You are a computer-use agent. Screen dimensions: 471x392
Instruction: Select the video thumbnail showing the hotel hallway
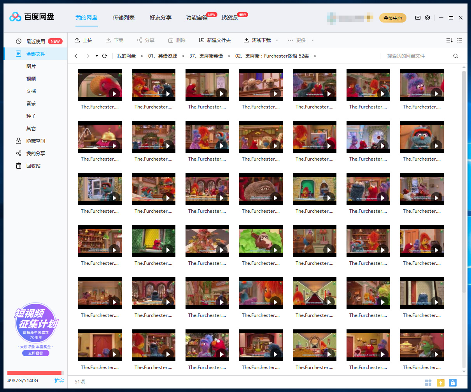[315, 293]
